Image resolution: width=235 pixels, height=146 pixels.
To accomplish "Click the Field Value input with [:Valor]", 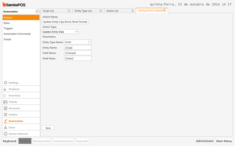I will point(78,58).
